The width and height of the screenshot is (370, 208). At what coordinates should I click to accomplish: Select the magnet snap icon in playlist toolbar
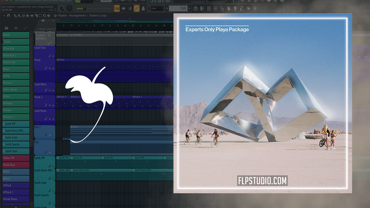coord(8,16)
